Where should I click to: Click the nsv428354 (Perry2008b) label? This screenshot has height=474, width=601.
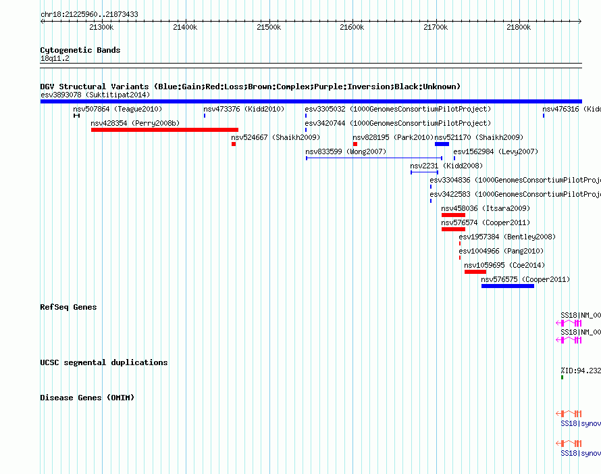click(135, 123)
